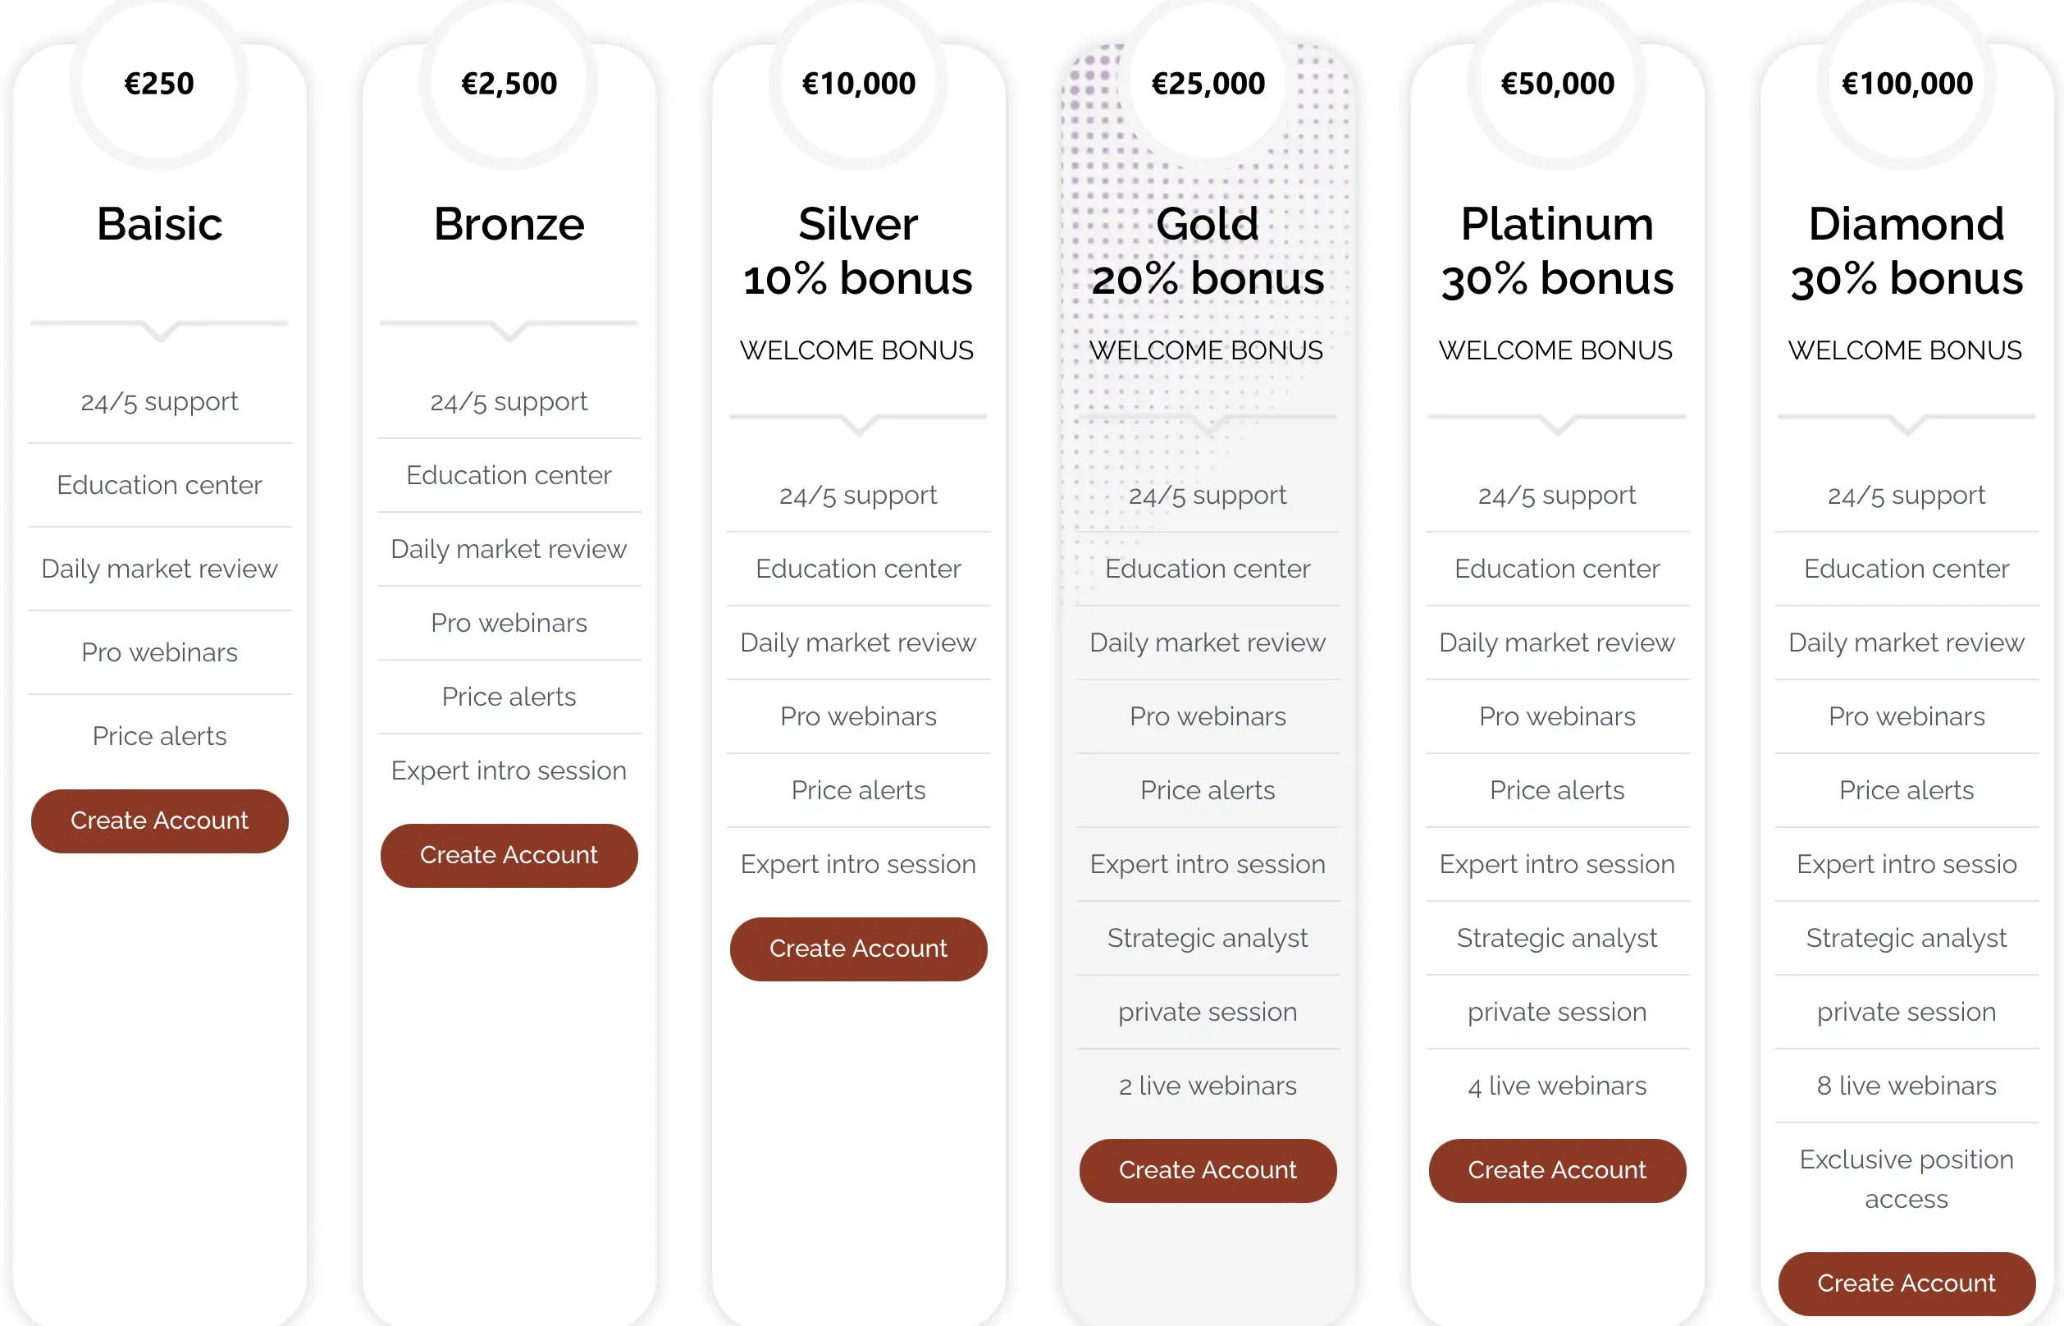The image size is (2064, 1326).
Task: Click Expert intro session in Bronze
Action: pos(509,770)
